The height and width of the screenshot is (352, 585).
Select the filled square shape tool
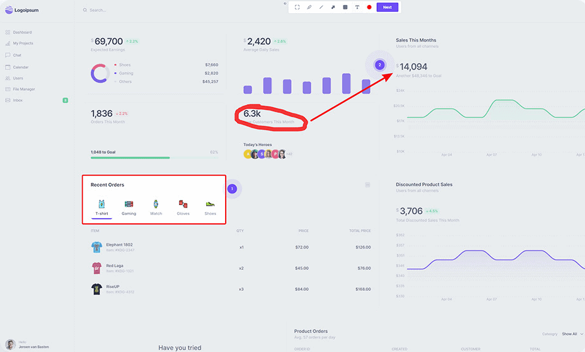tap(345, 8)
